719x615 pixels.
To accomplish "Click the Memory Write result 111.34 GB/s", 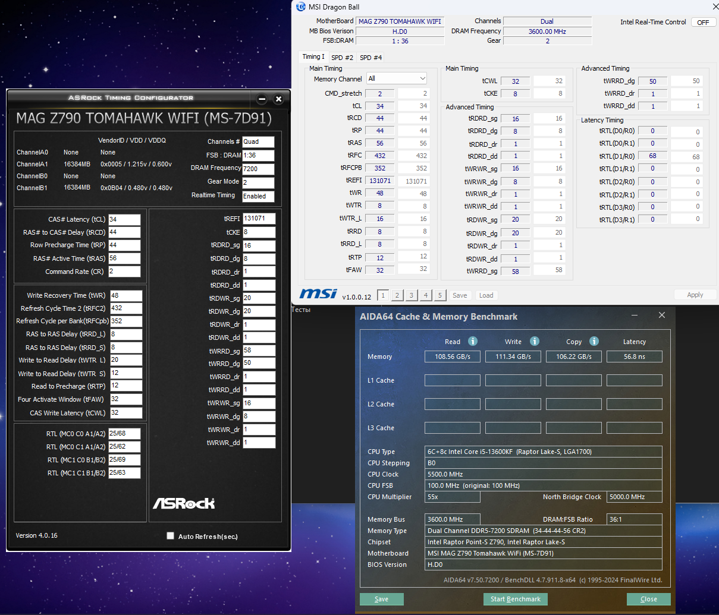I will pyautogui.click(x=513, y=357).
